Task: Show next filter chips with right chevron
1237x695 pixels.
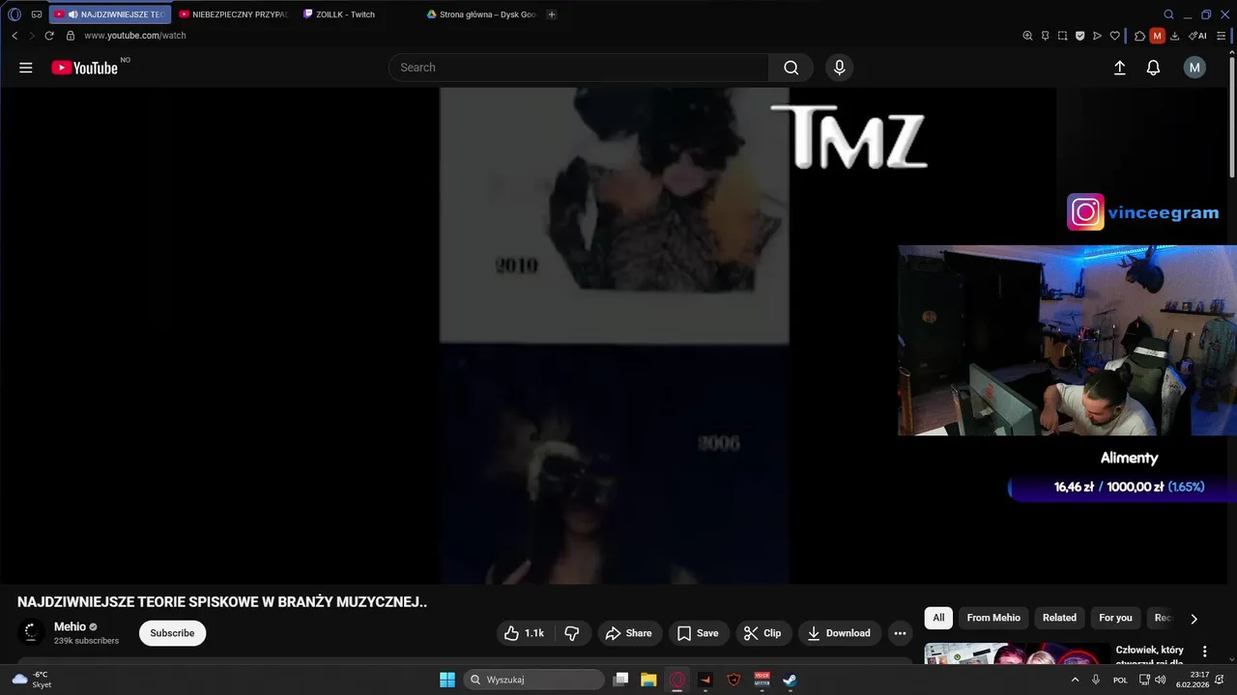Action: (x=1194, y=619)
